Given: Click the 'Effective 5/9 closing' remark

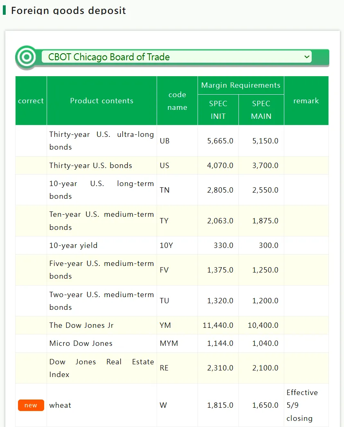Looking at the screenshot, I should 302,405.
